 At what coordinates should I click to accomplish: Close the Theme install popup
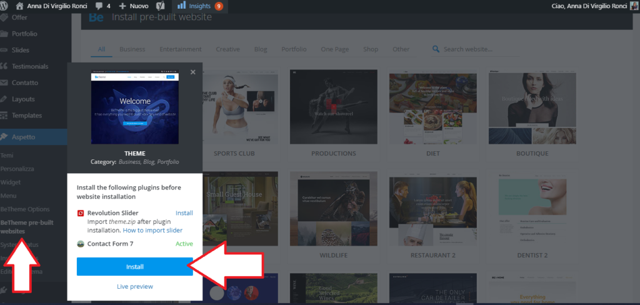click(x=193, y=72)
